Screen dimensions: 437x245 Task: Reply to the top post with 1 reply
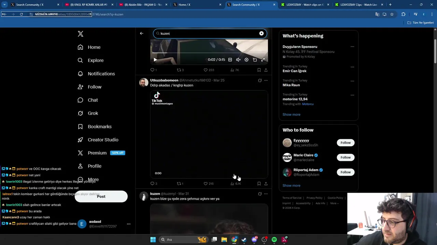(x=154, y=70)
